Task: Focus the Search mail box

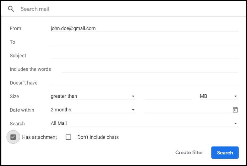Action: click(126, 9)
